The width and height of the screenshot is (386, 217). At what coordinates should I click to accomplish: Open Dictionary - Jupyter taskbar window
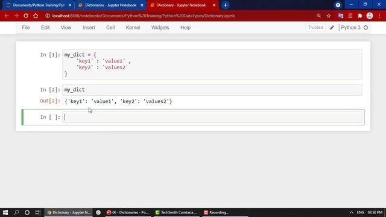click(x=69, y=212)
